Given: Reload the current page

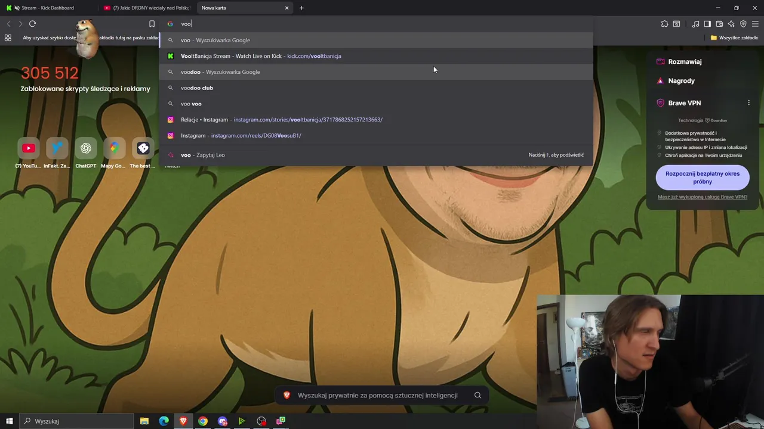Looking at the screenshot, I should [x=32, y=24].
